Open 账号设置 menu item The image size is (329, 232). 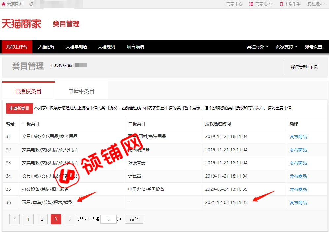[313, 47]
